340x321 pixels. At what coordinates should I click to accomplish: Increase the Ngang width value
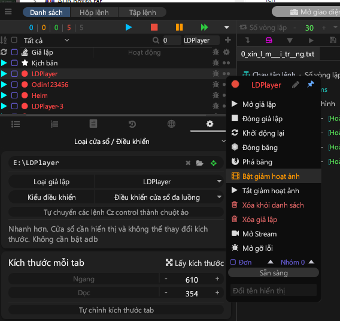click(x=217, y=279)
